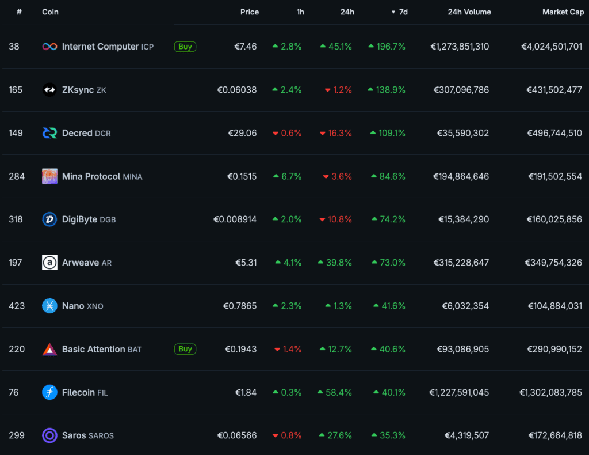
Task: Select the ZKsync coin icon
Action: click(49, 90)
